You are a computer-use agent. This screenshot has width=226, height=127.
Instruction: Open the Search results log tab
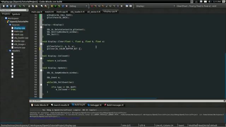[x=60, y=105]
